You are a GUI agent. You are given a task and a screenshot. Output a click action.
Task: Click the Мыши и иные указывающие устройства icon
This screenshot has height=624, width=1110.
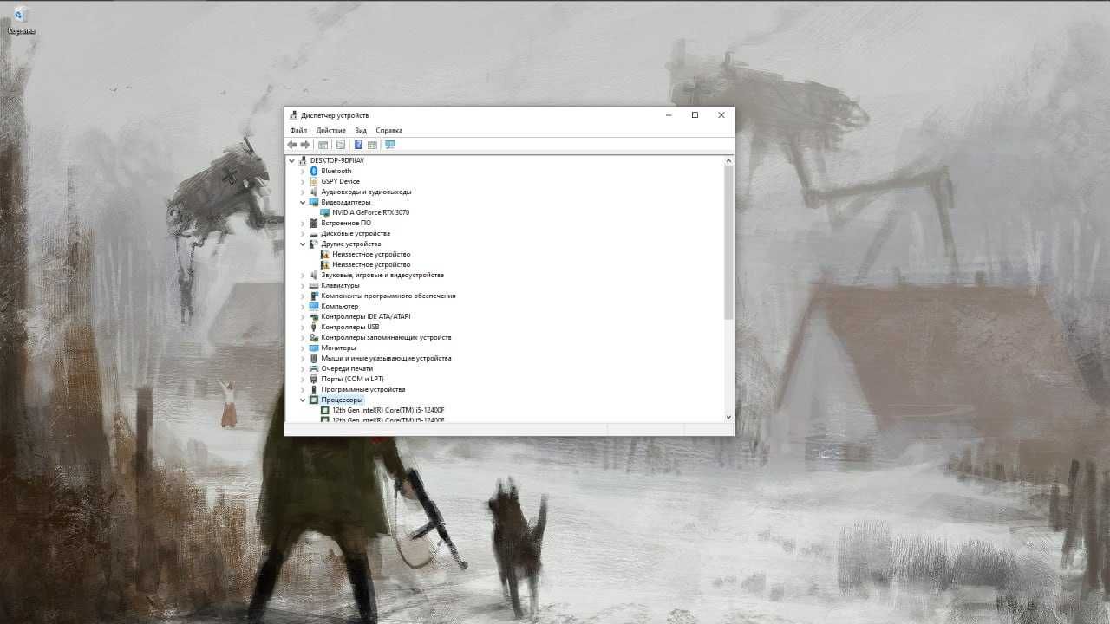click(x=314, y=358)
